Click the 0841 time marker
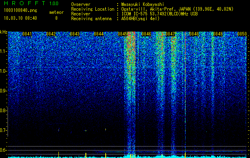 [x=27, y=34]
